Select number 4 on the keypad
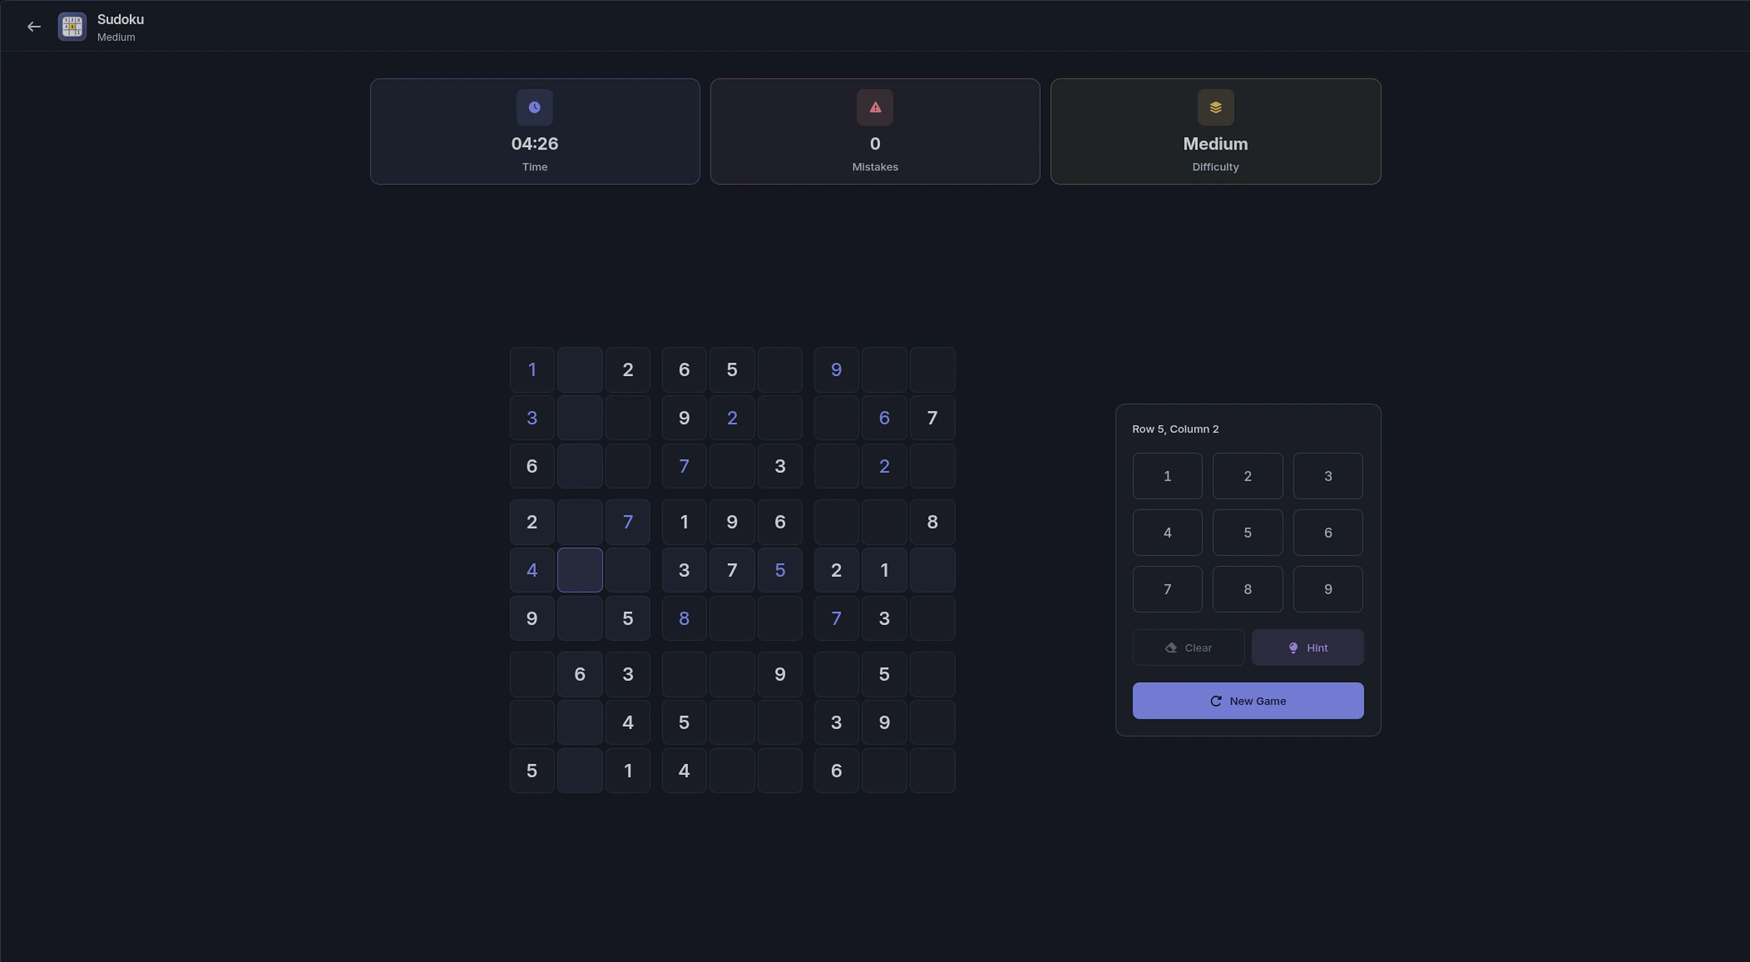Viewport: 1750px width, 962px height. 1168,533
